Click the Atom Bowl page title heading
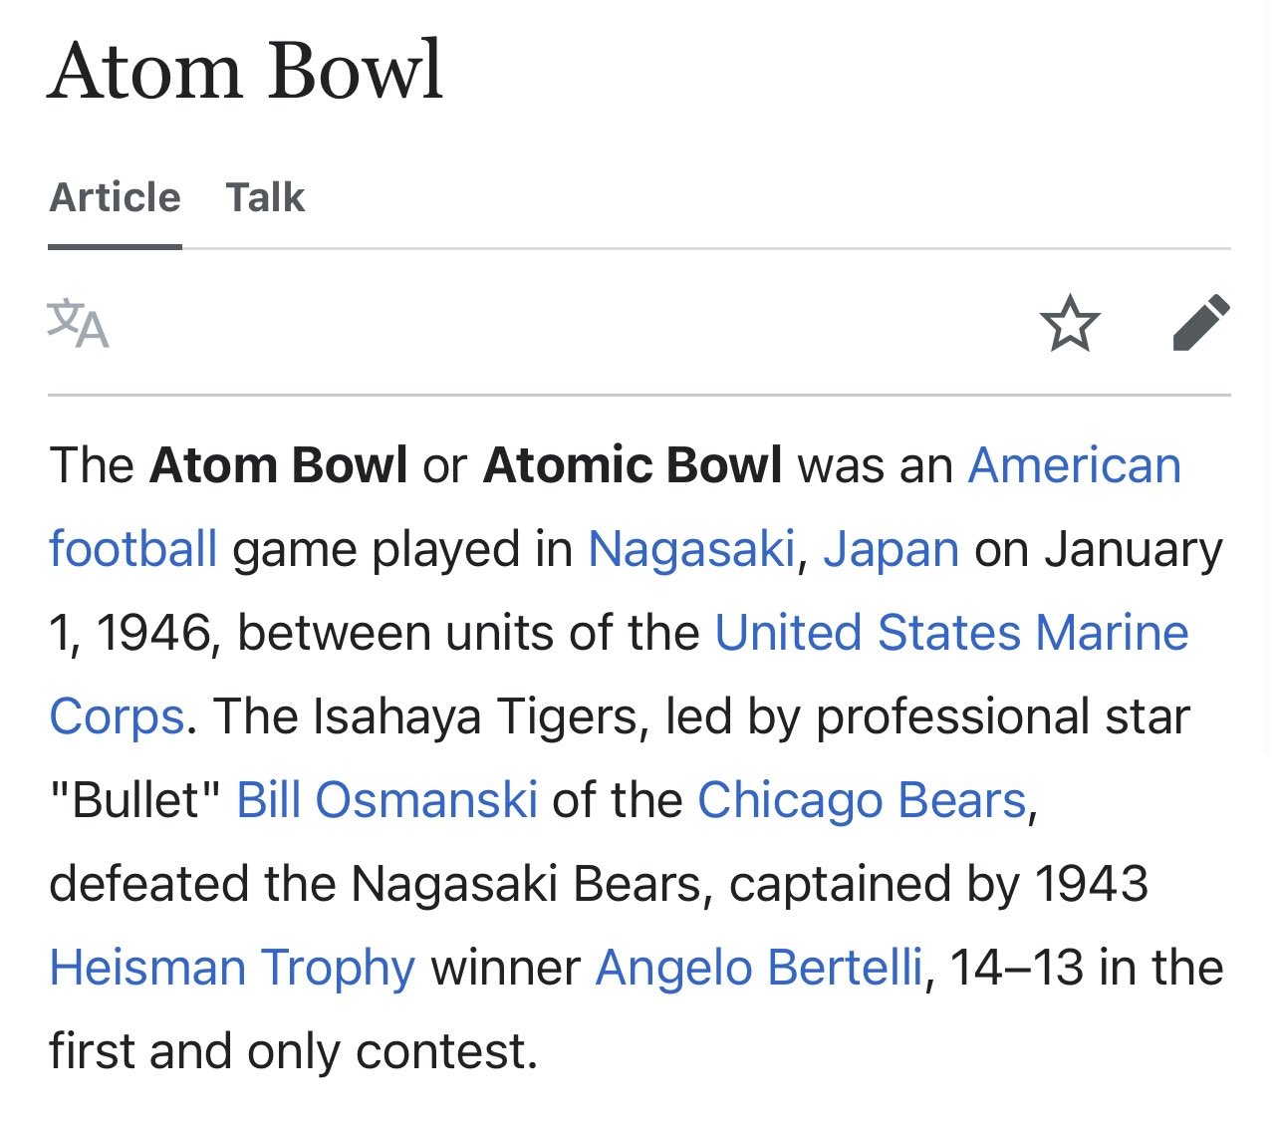This screenshot has height=1132, width=1279. pyautogui.click(x=246, y=71)
